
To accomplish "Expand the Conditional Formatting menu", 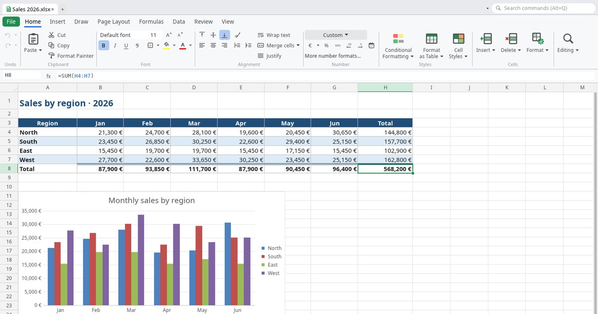I will click(398, 46).
